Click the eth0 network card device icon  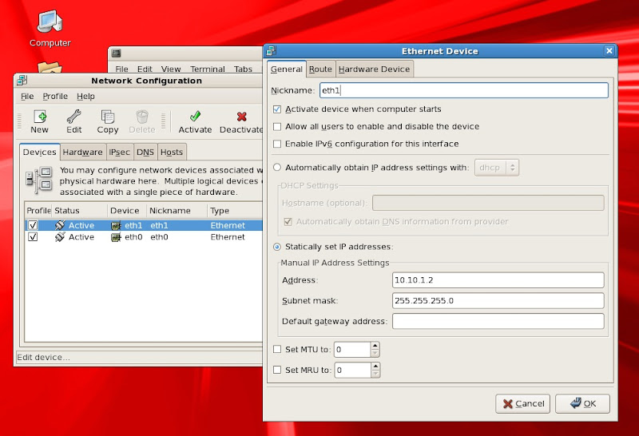coord(116,237)
